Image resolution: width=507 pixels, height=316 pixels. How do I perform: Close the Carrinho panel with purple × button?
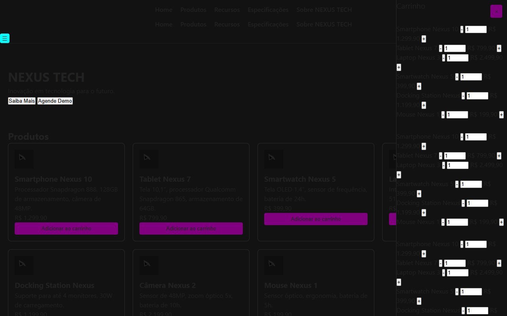coord(496,11)
